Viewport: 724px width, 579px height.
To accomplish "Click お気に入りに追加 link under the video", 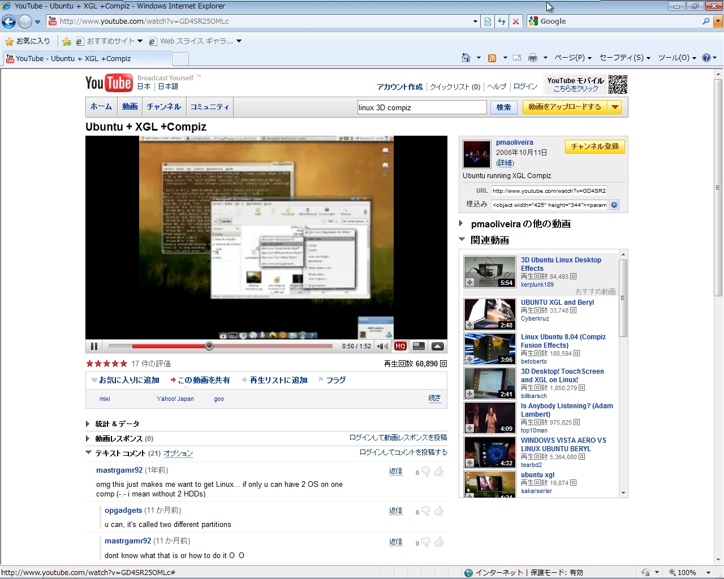I will pos(129,380).
